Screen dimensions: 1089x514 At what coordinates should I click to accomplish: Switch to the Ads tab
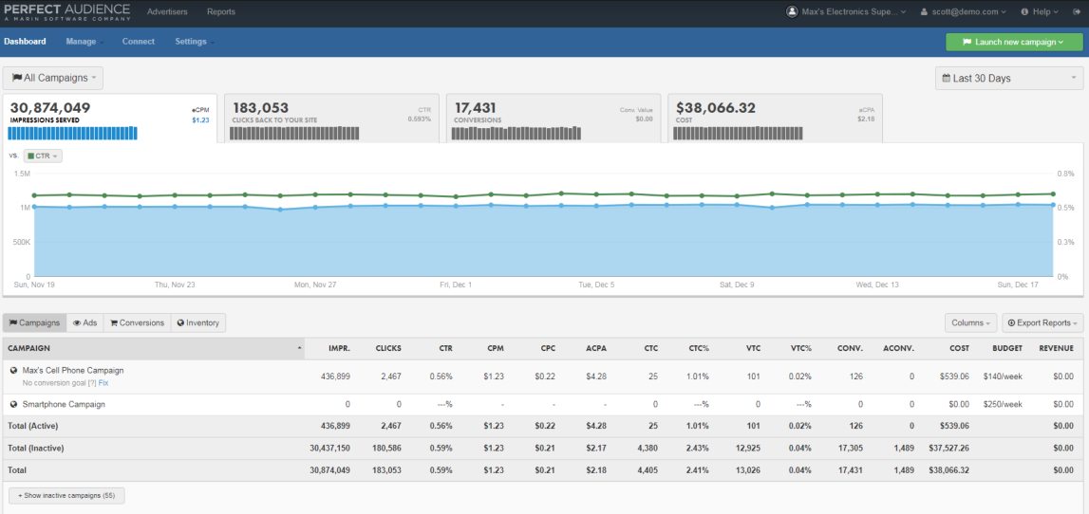(84, 323)
